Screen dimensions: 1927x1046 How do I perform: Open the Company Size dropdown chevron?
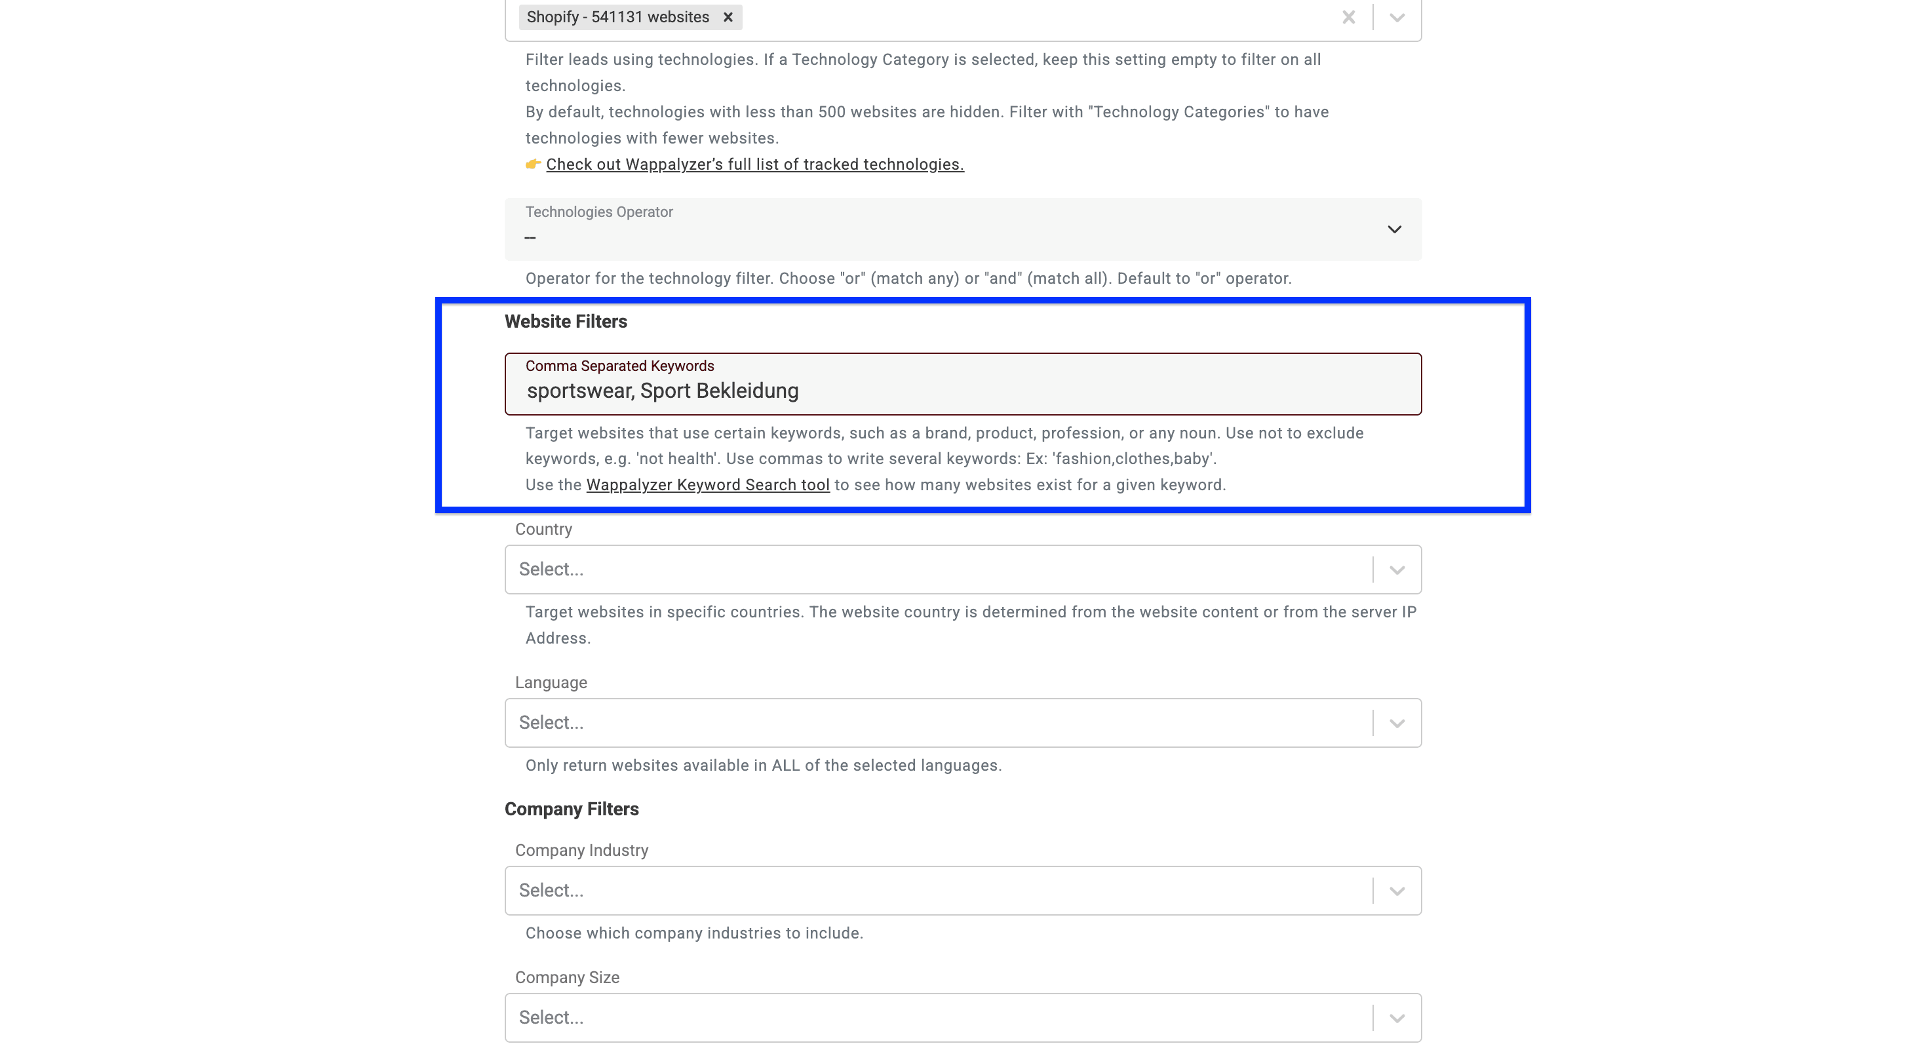(x=1396, y=1017)
